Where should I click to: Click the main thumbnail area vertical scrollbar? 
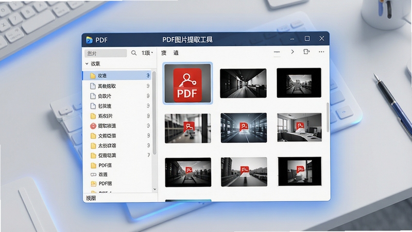[328, 117]
